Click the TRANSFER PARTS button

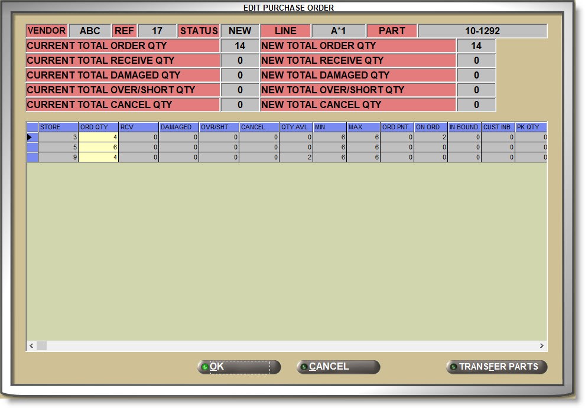[x=497, y=367]
